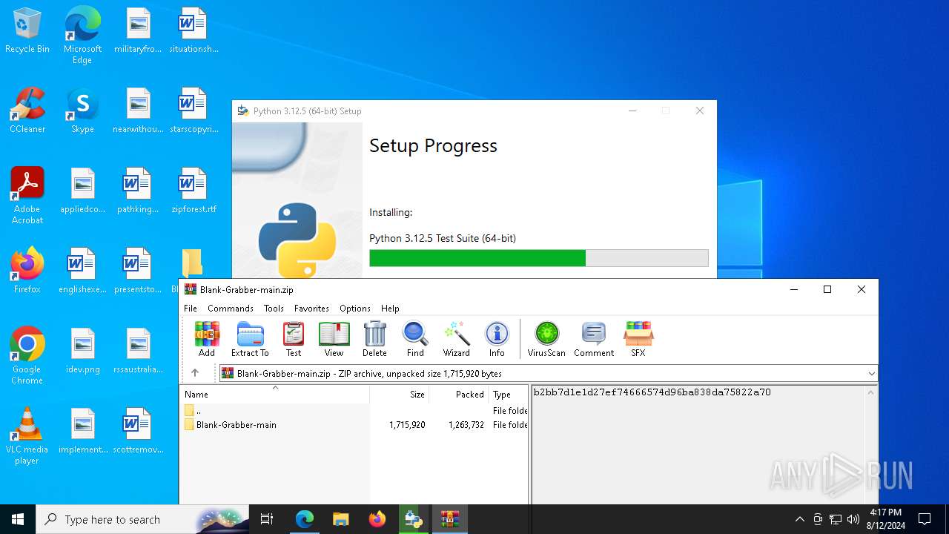Image resolution: width=949 pixels, height=534 pixels.
Task: Open the network icon in system tray
Action: point(836,519)
